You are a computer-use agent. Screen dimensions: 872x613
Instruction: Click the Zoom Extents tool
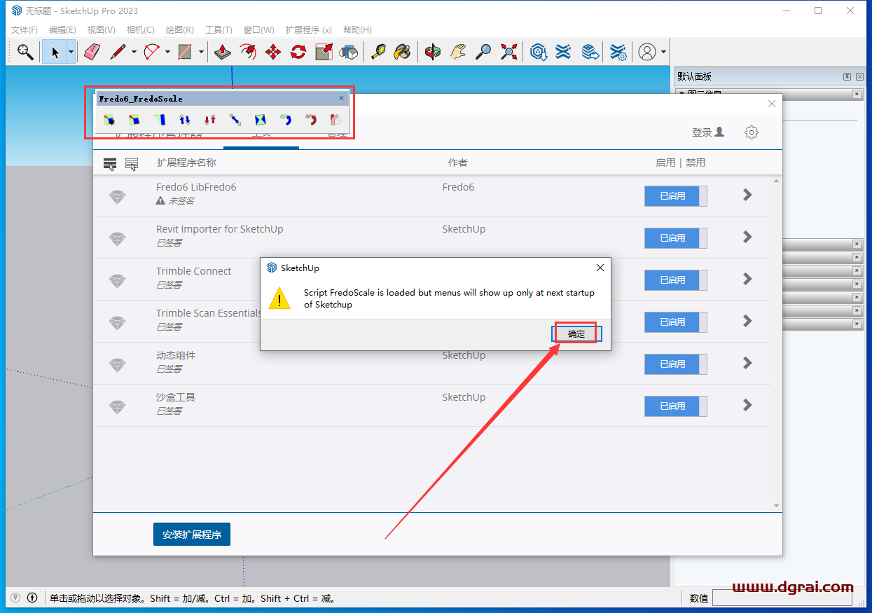coord(508,52)
